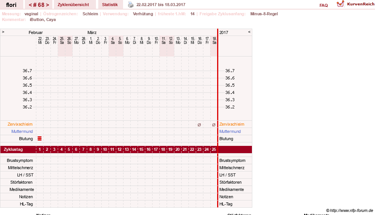Click the left Zervixschleim label

[20, 124]
